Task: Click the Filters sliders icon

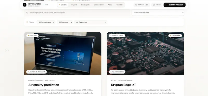Action: click(x=27, y=22)
